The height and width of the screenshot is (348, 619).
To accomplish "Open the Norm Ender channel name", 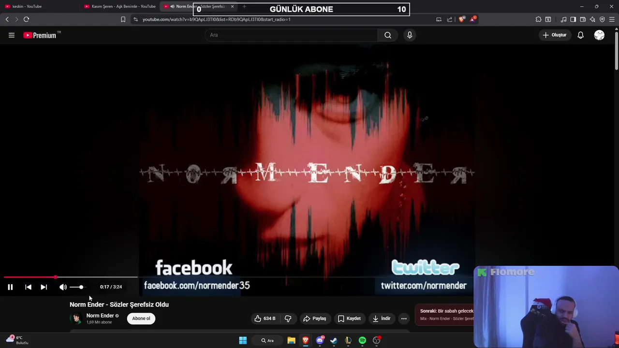I will click(x=100, y=316).
